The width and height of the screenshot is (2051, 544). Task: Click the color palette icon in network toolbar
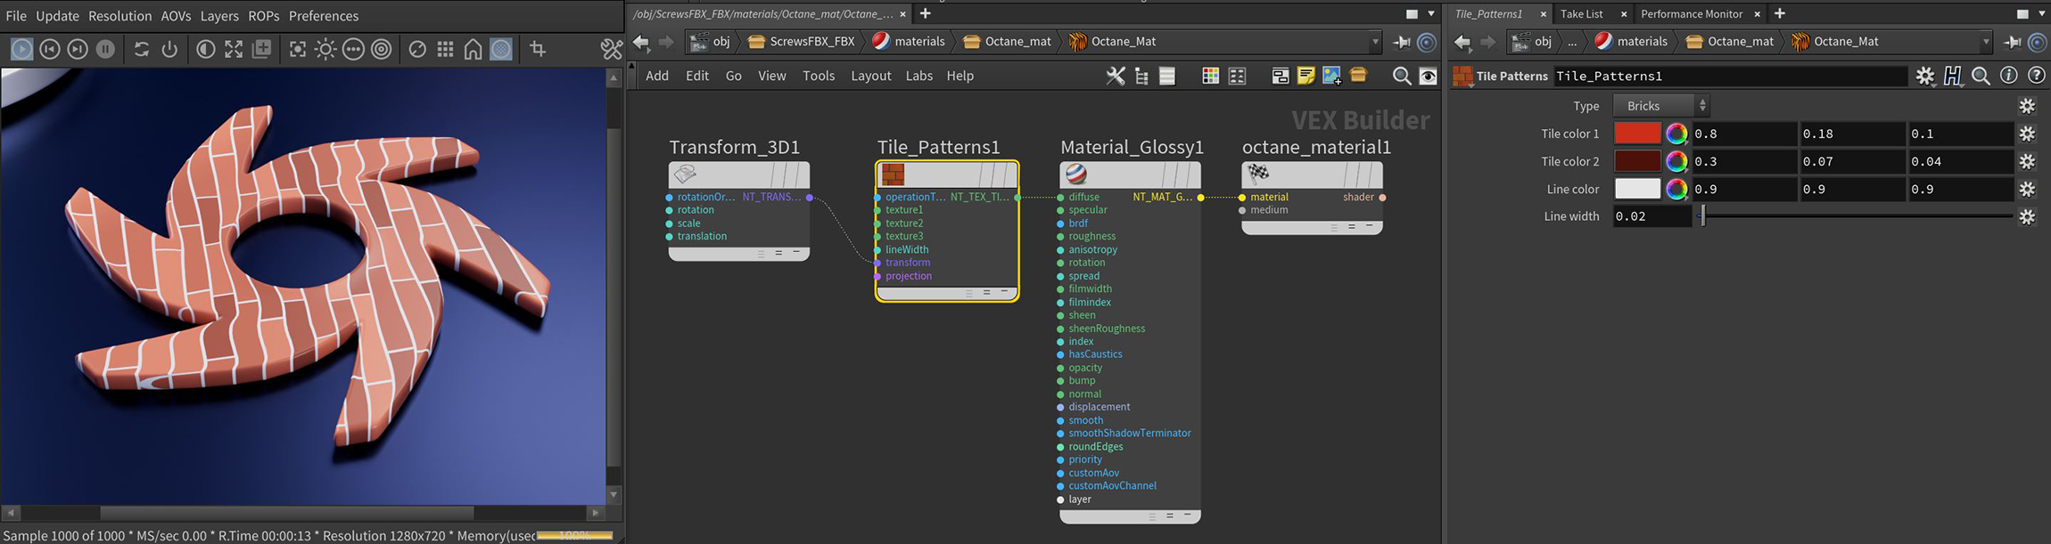(1210, 76)
